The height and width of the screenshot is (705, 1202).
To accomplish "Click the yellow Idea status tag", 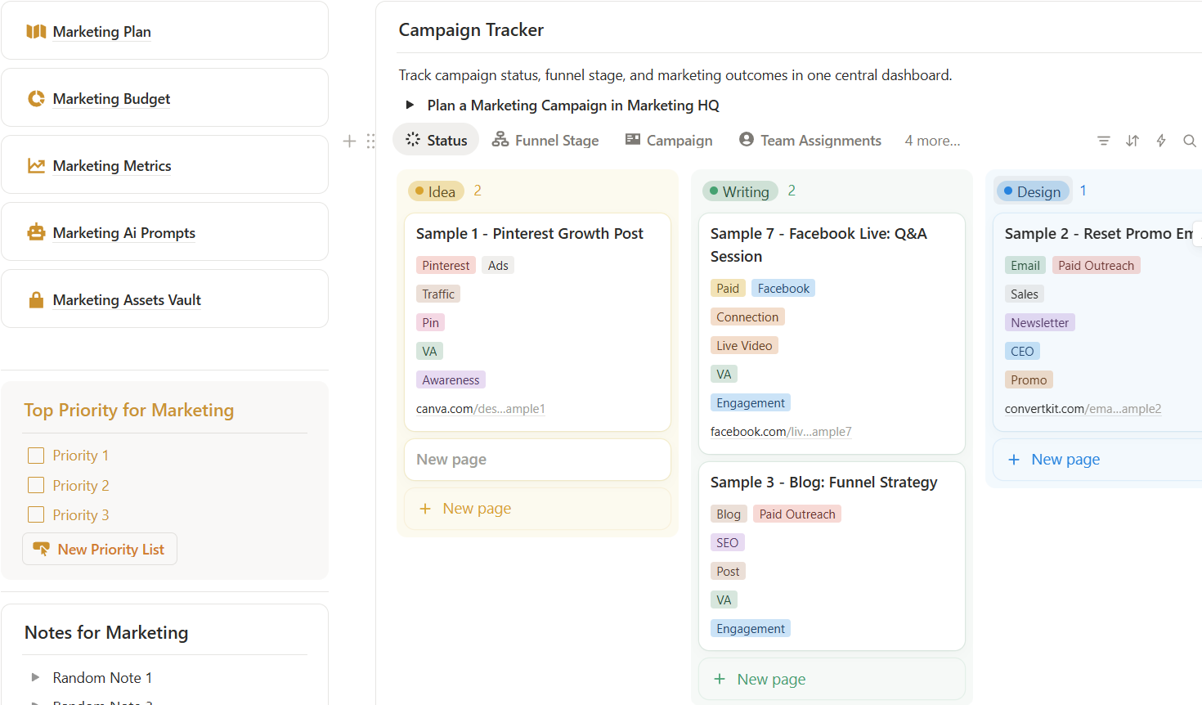I will (435, 191).
